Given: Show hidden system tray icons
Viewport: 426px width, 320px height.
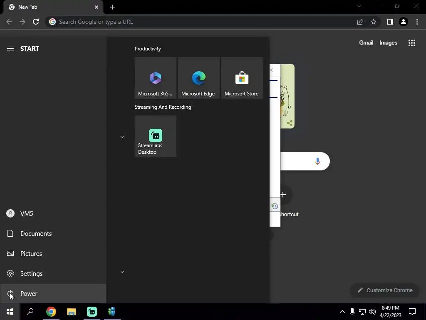Looking at the screenshot, I should pyautogui.click(x=342, y=312).
